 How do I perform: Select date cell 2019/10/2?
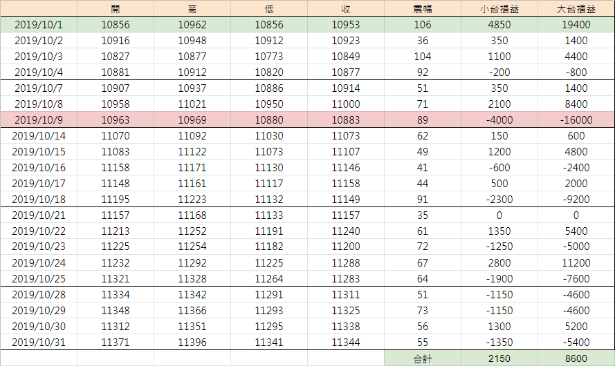tap(39, 40)
